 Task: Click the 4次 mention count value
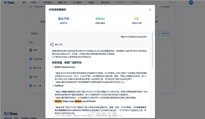137,19
